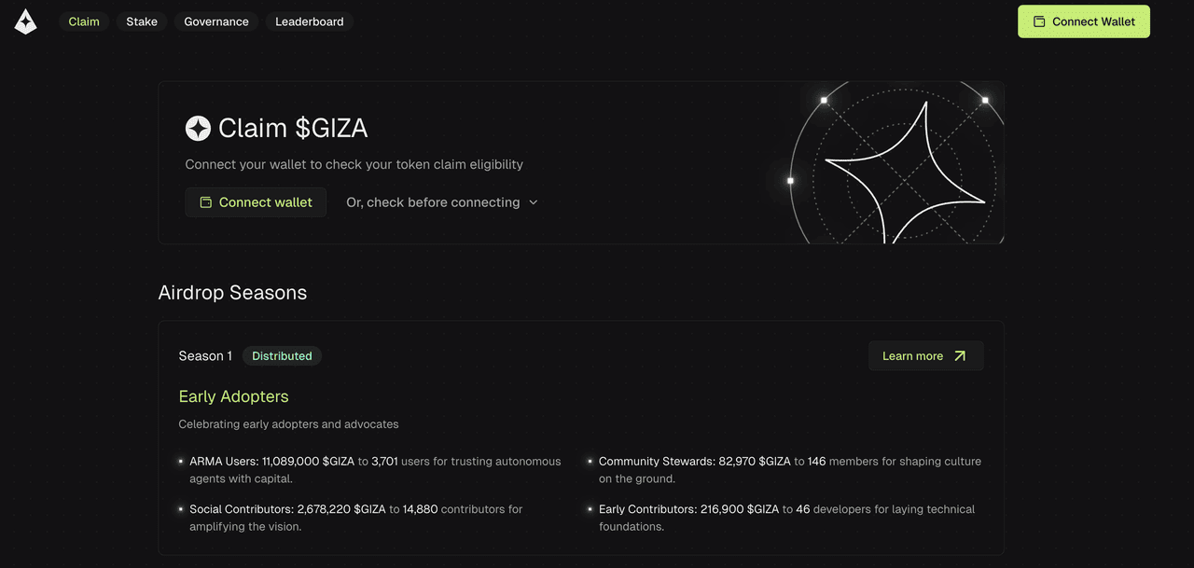Click the large four-point star graphic
Screen dimensions: 1194x568
[905, 173]
